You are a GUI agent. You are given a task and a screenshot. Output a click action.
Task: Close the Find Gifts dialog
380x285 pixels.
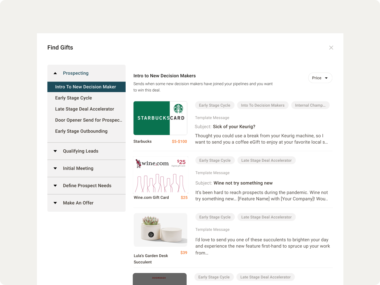pos(331,47)
